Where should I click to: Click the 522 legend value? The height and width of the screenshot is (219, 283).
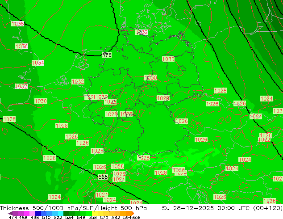coord(58,217)
